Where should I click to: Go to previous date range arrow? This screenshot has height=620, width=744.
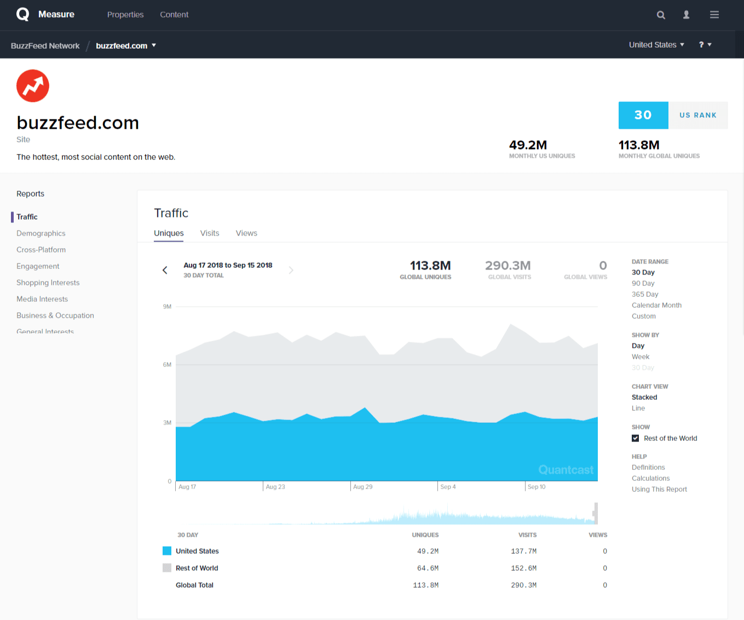pyautogui.click(x=165, y=270)
